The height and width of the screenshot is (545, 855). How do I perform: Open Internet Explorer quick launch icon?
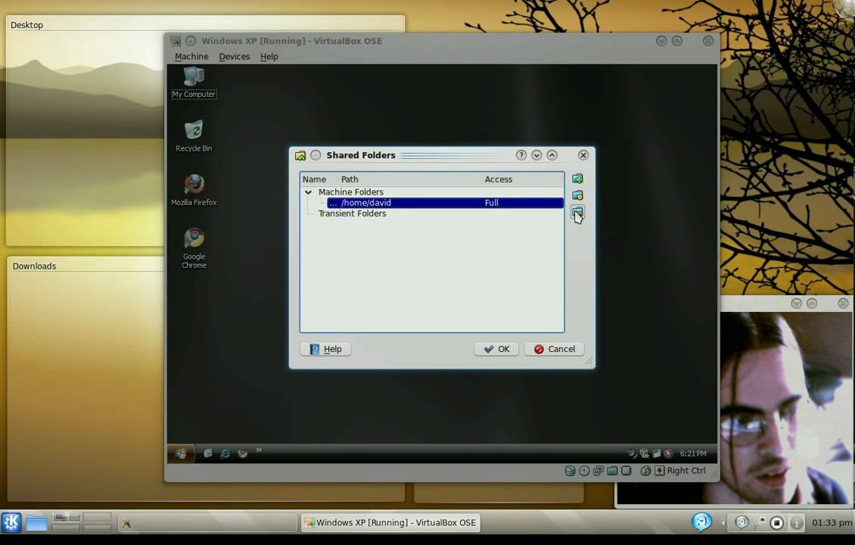(225, 453)
